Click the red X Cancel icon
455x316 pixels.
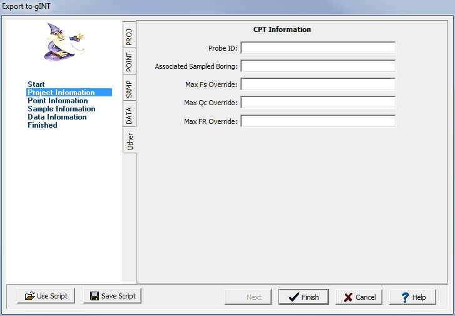(347, 297)
